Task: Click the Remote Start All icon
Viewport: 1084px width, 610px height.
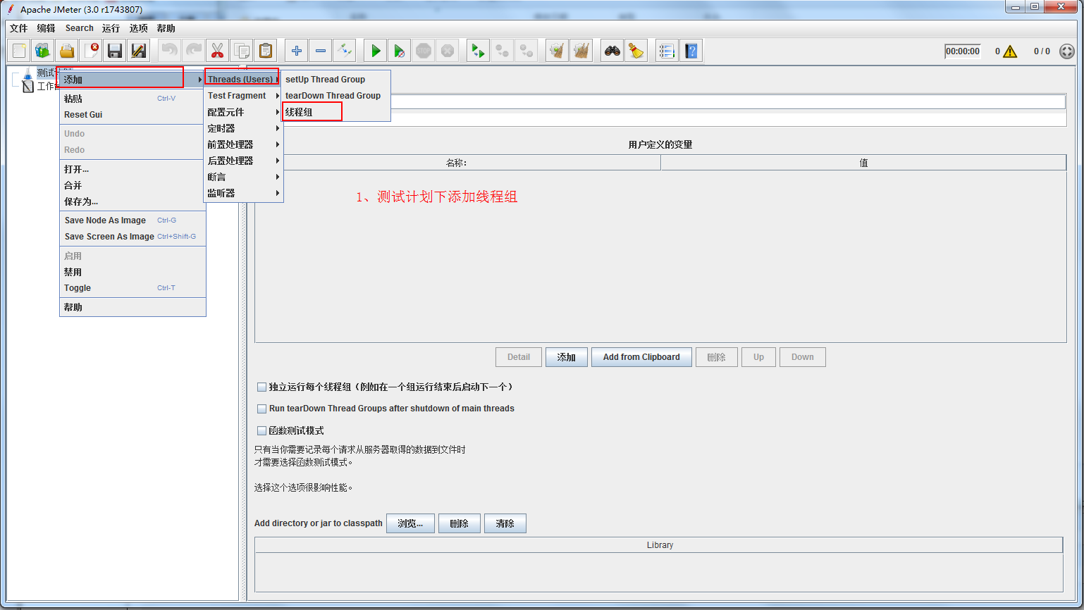Action: [479, 51]
